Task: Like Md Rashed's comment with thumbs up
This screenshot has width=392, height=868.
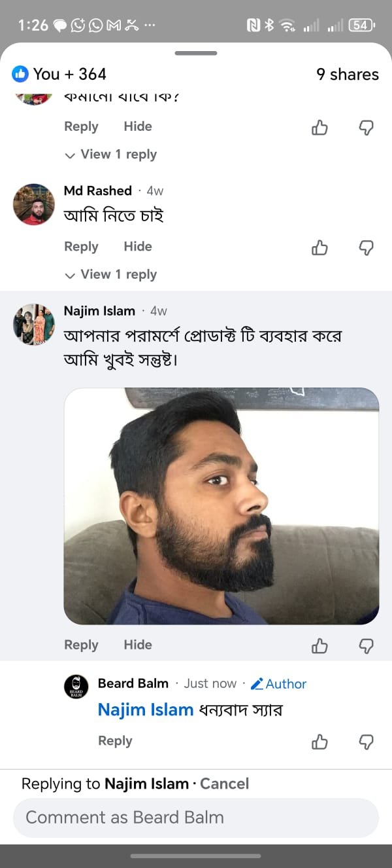Action: (319, 247)
